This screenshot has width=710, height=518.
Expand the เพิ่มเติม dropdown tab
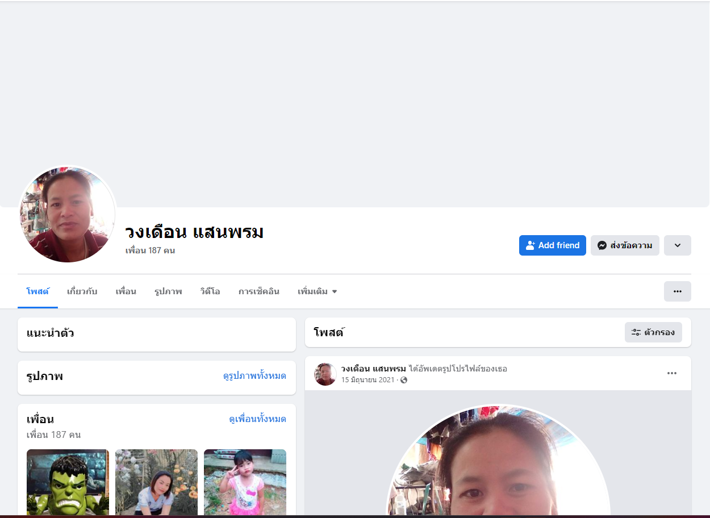[318, 291]
